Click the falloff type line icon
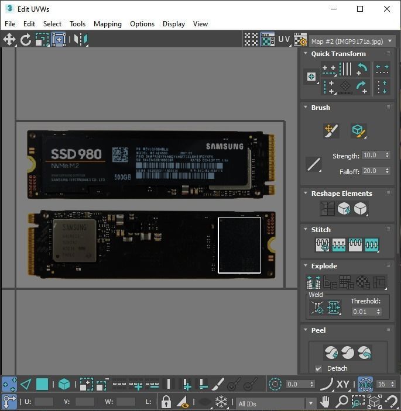The height and width of the screenshot is (411, 401). coord(314,164)
